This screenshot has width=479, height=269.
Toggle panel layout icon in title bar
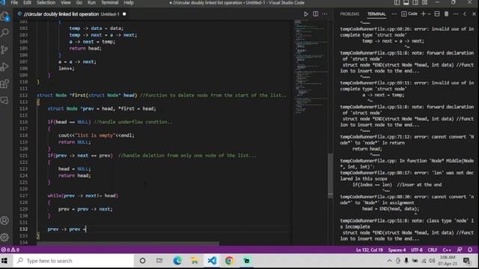pyautogui.click(x=406, y=3)
